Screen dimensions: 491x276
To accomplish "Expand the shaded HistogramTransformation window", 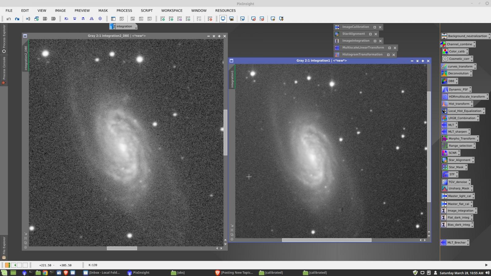I will (388, 55).
